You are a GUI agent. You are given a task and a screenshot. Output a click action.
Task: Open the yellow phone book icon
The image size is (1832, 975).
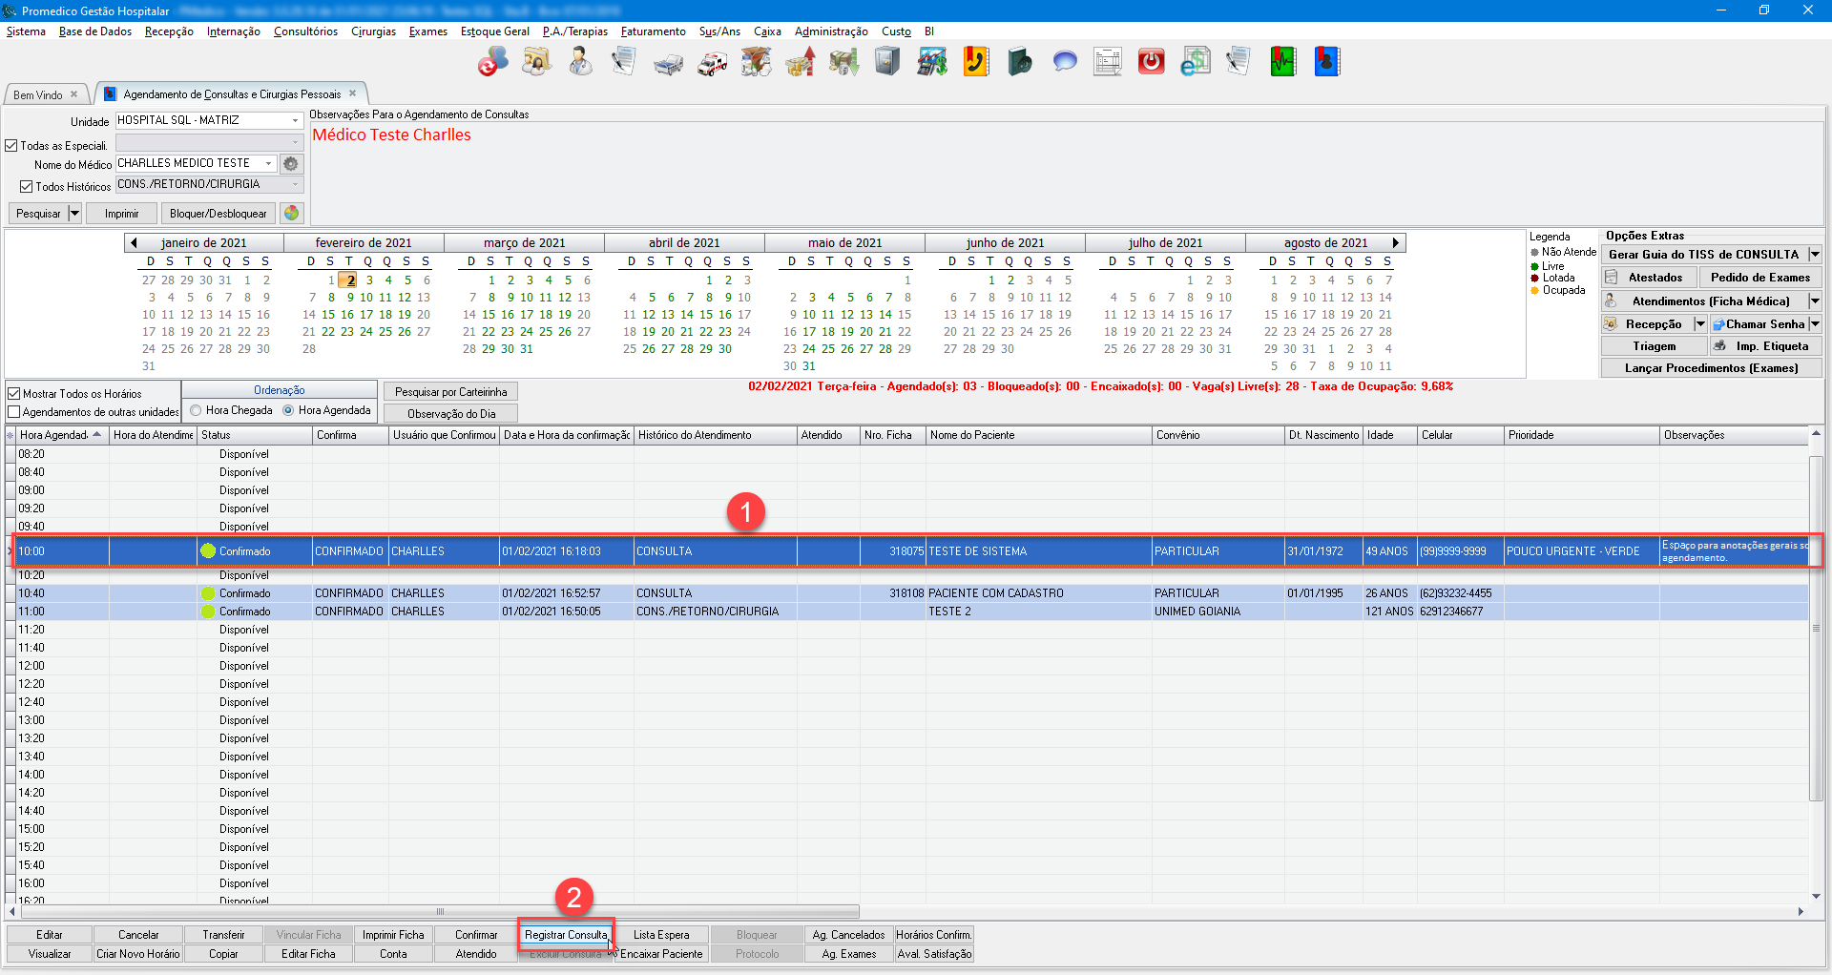click(x=975, y=62)
